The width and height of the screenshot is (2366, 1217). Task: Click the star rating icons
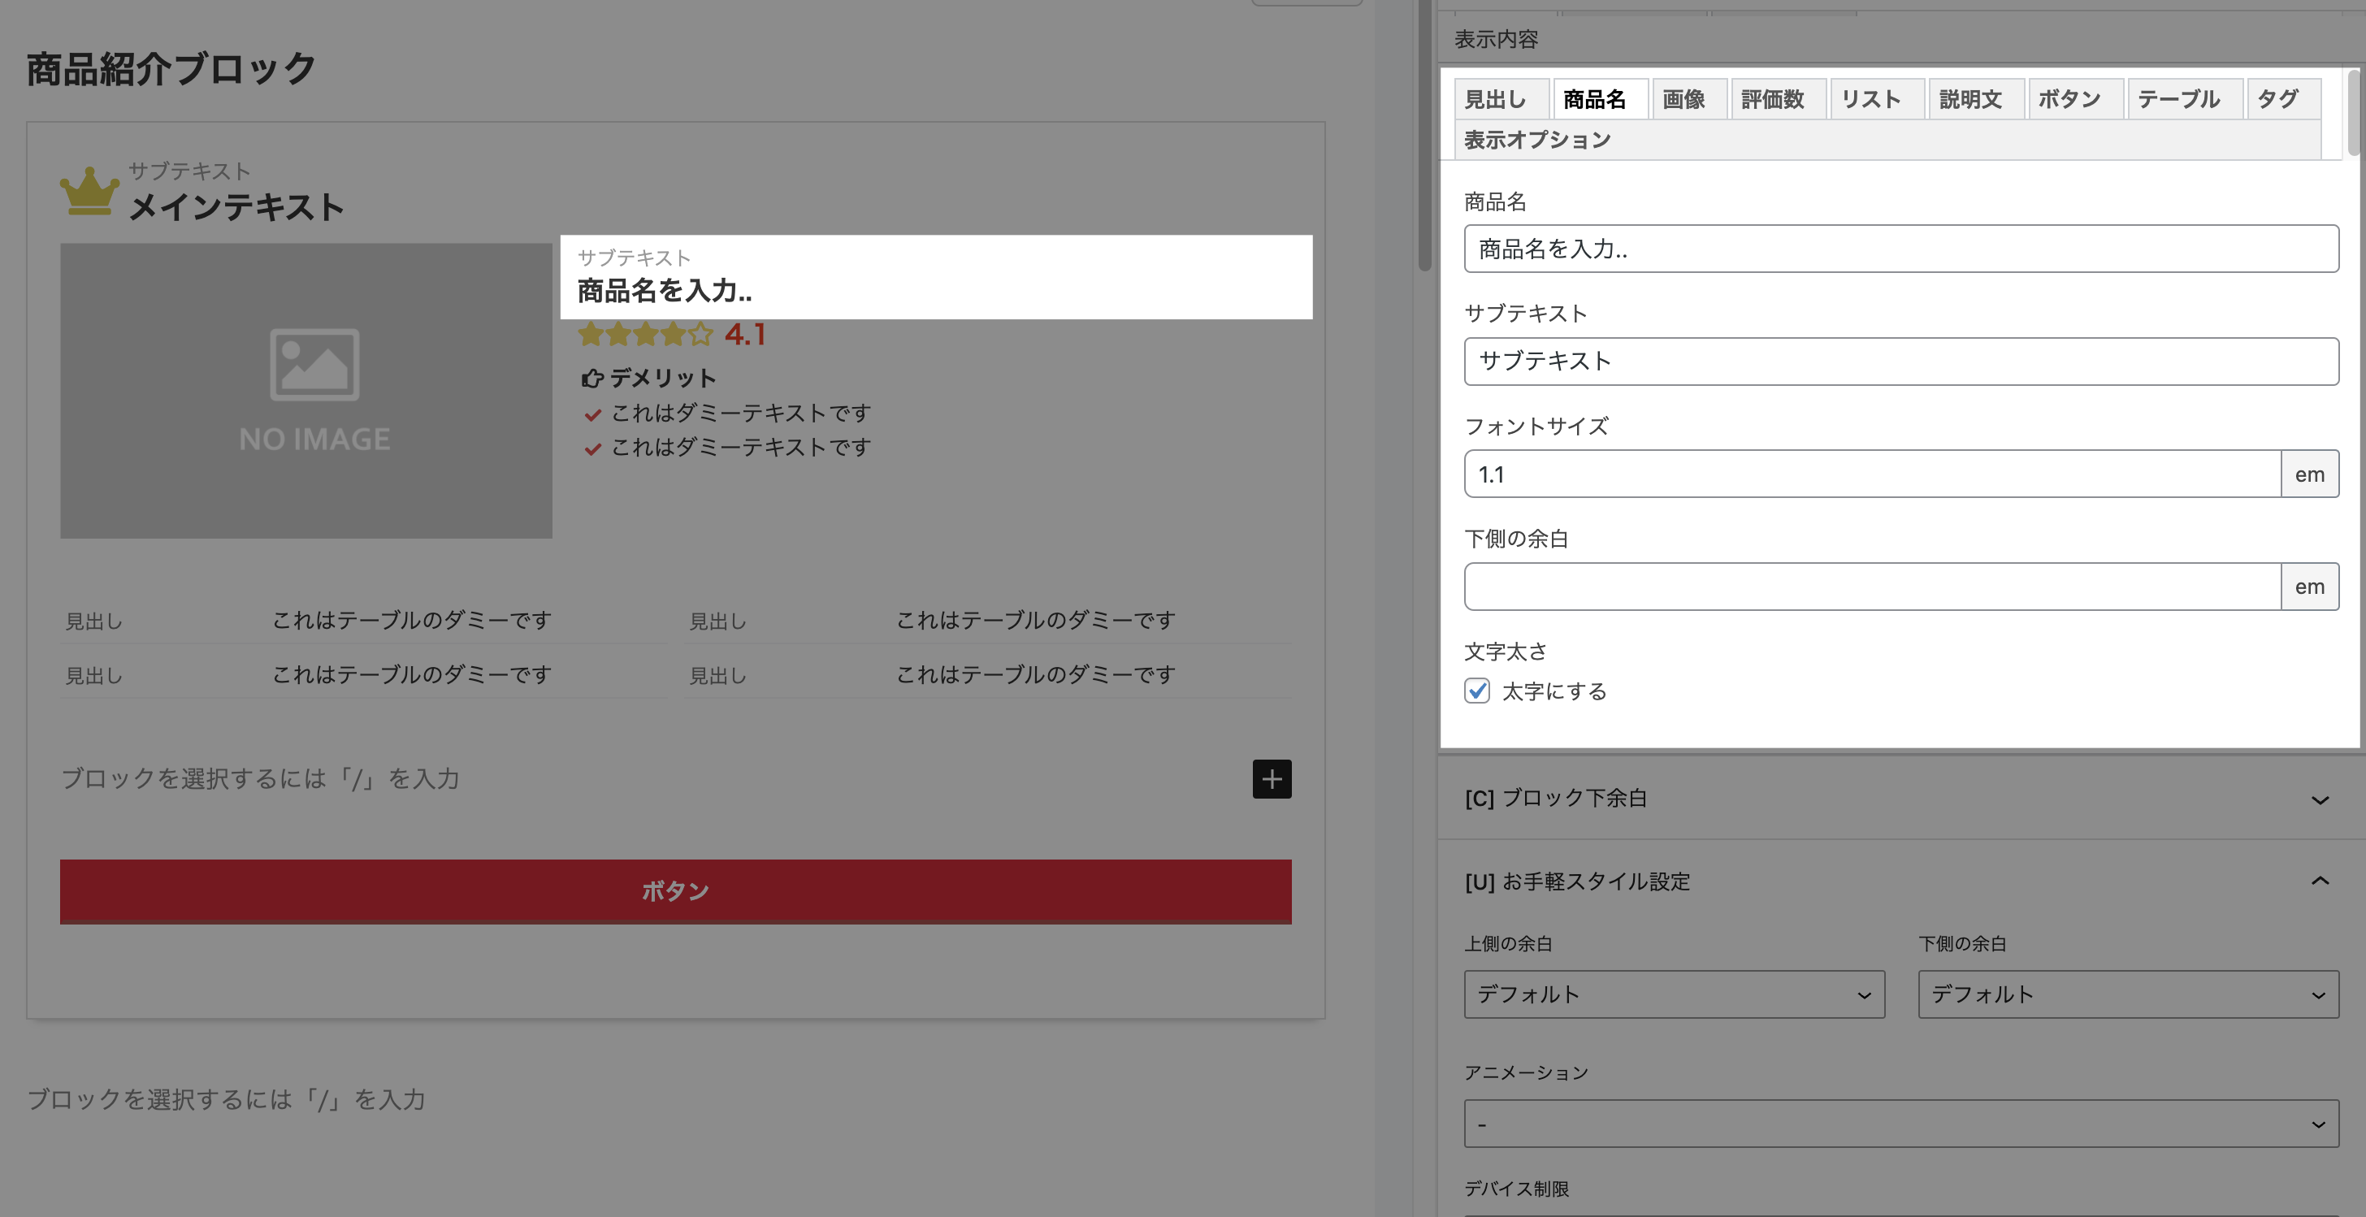(646, 335)
